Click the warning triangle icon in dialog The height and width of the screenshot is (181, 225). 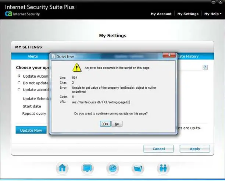[x=77, y=68]
